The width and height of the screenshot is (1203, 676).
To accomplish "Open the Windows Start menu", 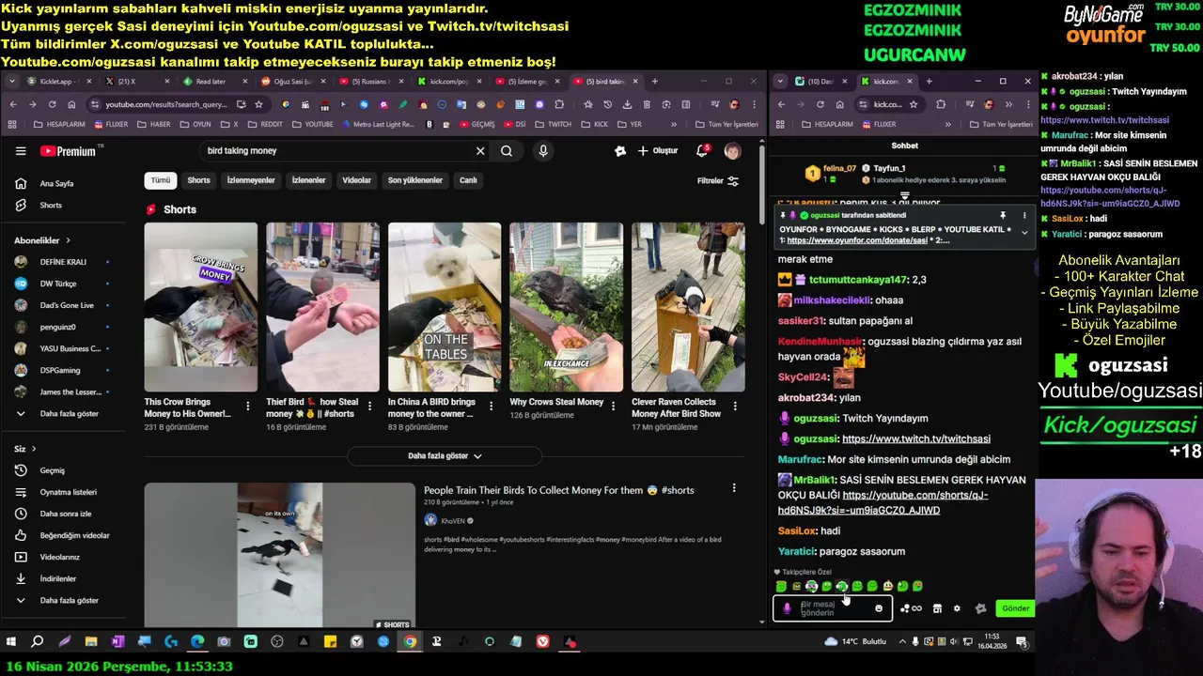I will pos(11,642).
